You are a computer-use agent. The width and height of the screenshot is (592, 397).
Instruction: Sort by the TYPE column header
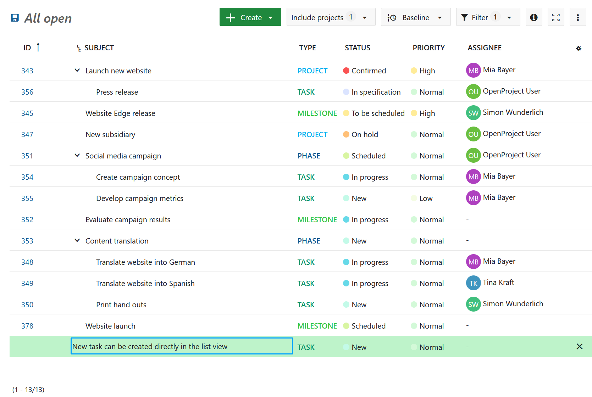(308, 48)
